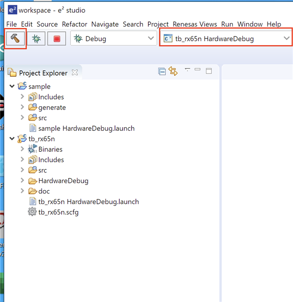This screenshot has width=293, height=302.
Task: Expand the generate folder
Action: (22, 107)
